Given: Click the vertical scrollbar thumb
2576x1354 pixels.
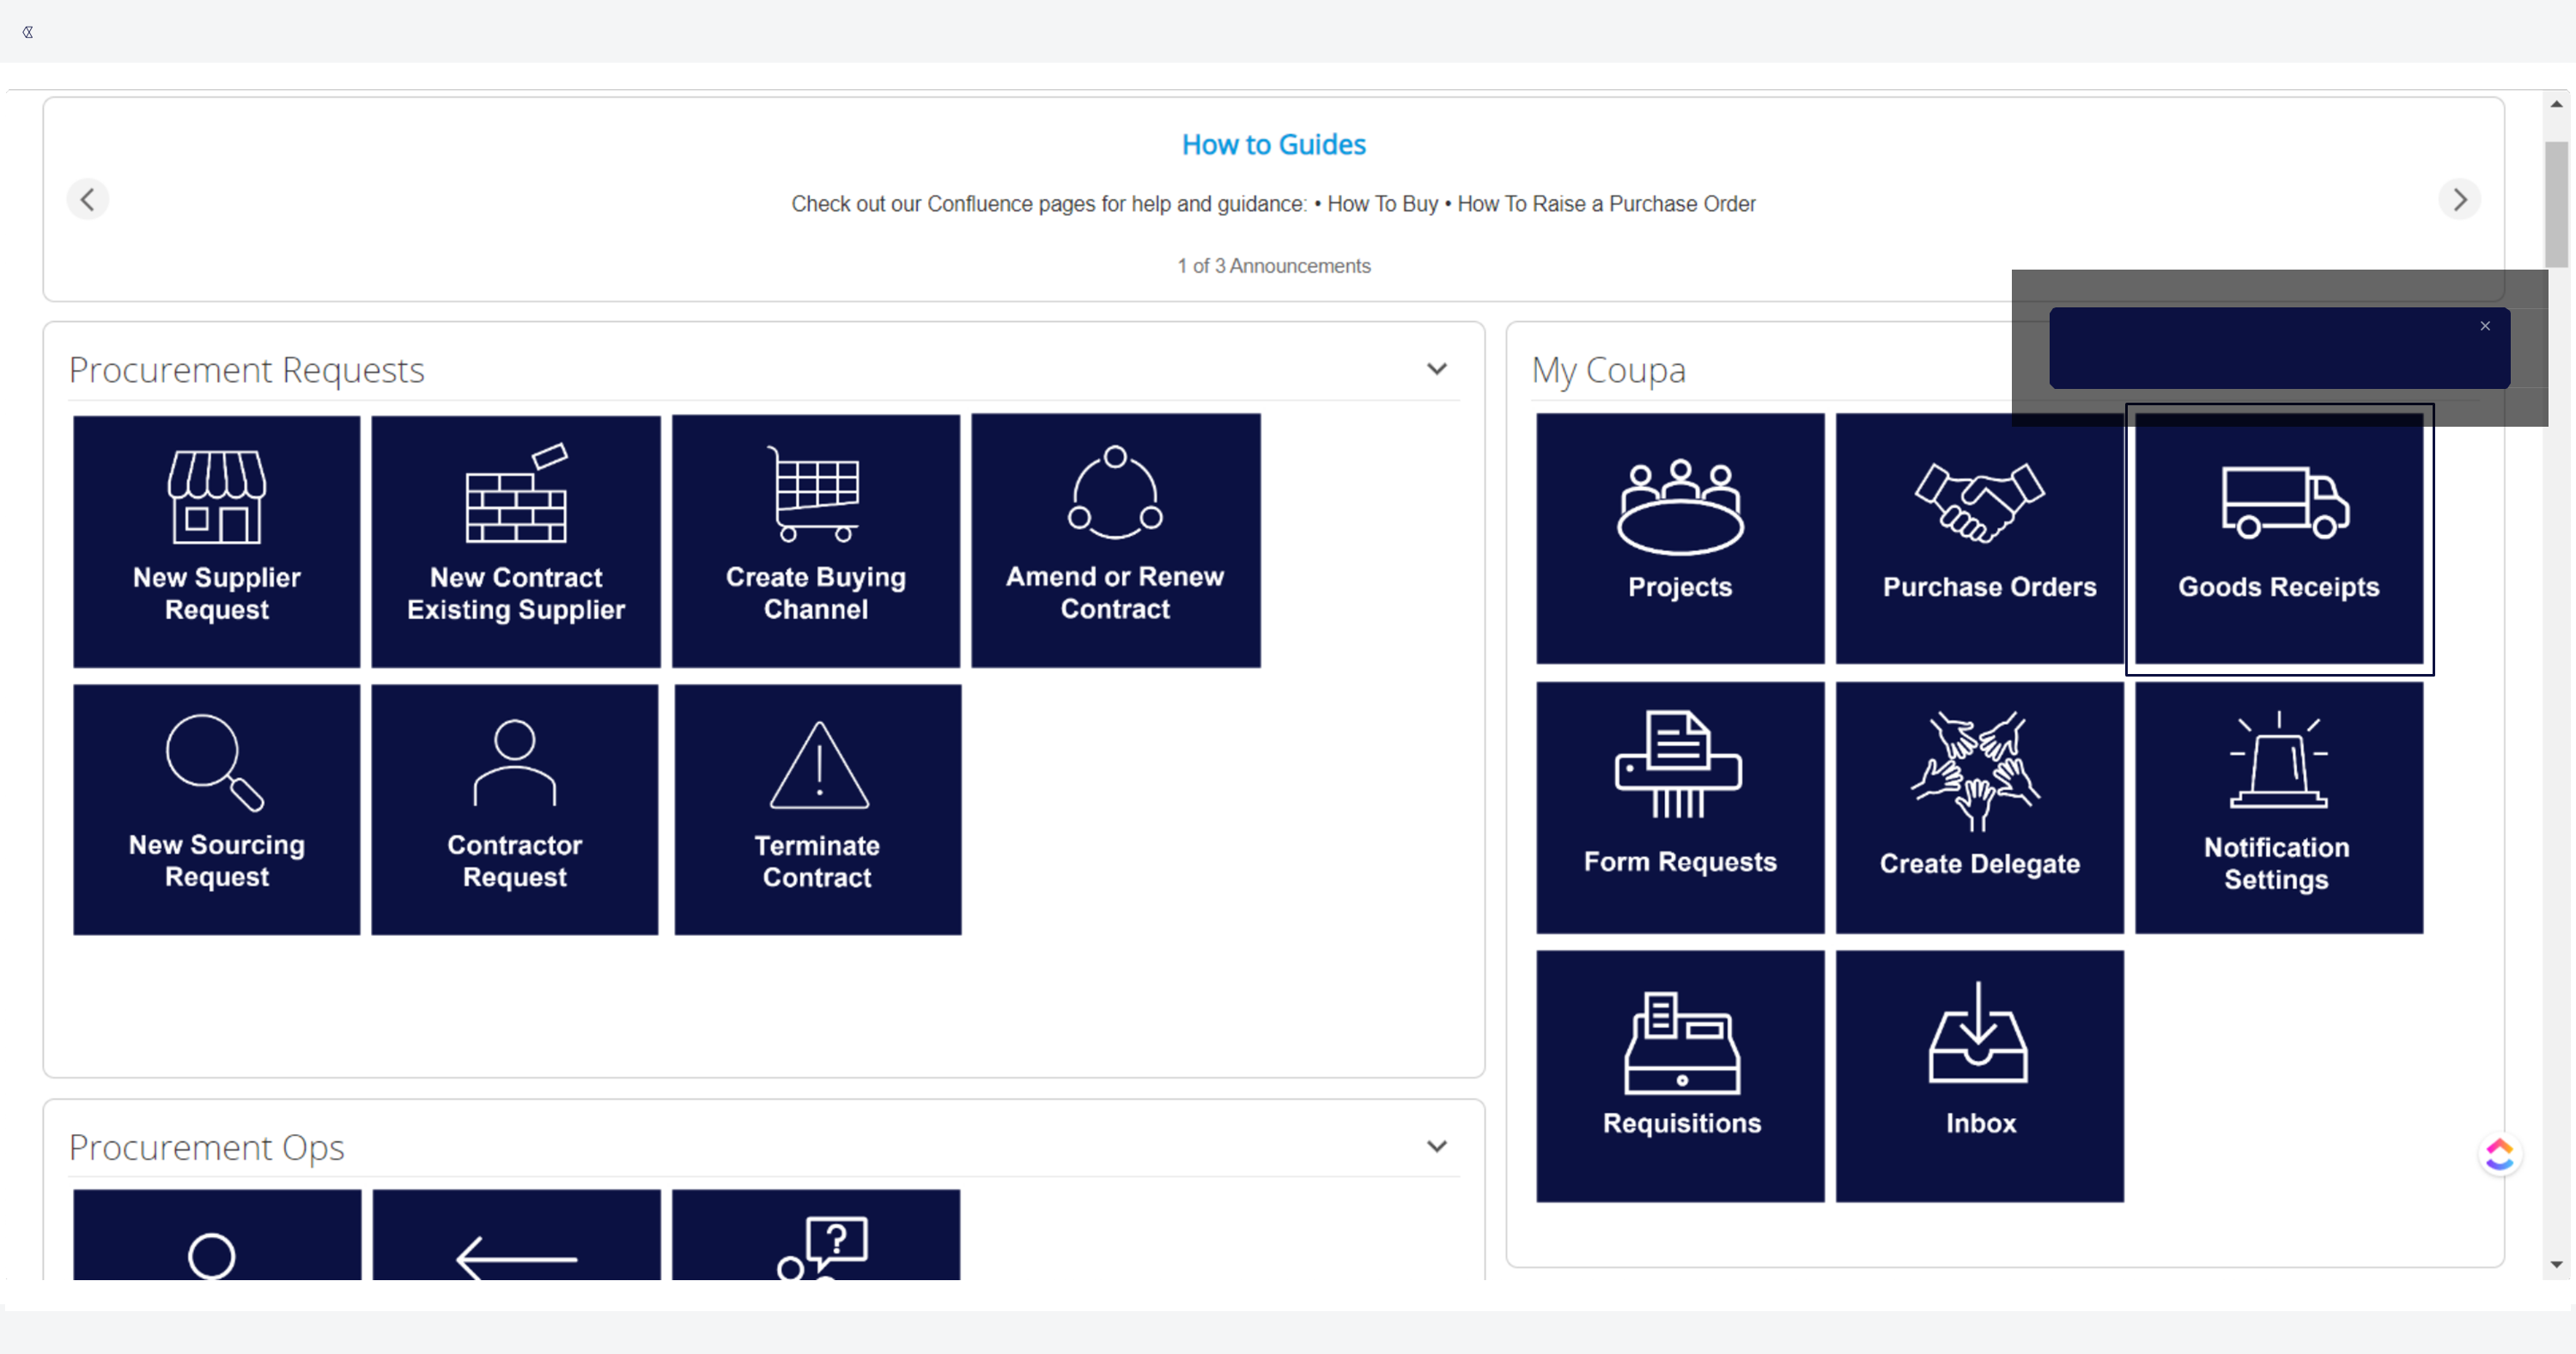Looking at the screenshot, I should click(x=2557, y=205).
